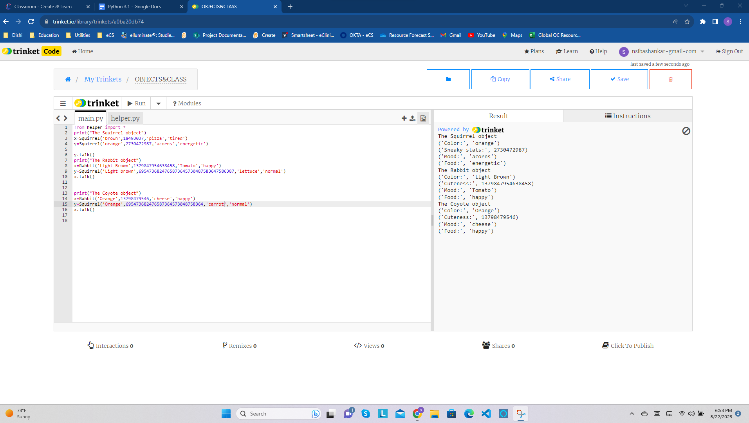Open the Chrome three-dot menu
This screenshot has height=423, width=749.
740,22
